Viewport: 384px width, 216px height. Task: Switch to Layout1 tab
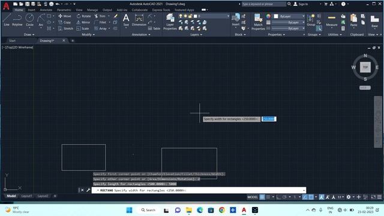(x=26, y=196)
